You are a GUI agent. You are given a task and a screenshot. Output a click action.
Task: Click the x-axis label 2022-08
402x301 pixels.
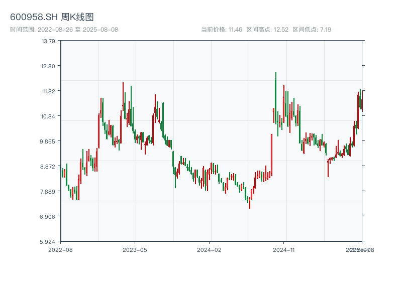click(60, 250)
